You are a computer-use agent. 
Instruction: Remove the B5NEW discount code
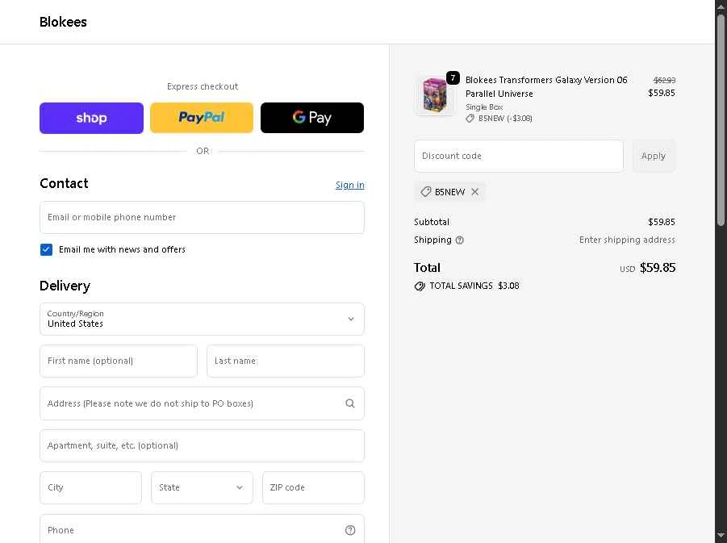tap(474, 192)
